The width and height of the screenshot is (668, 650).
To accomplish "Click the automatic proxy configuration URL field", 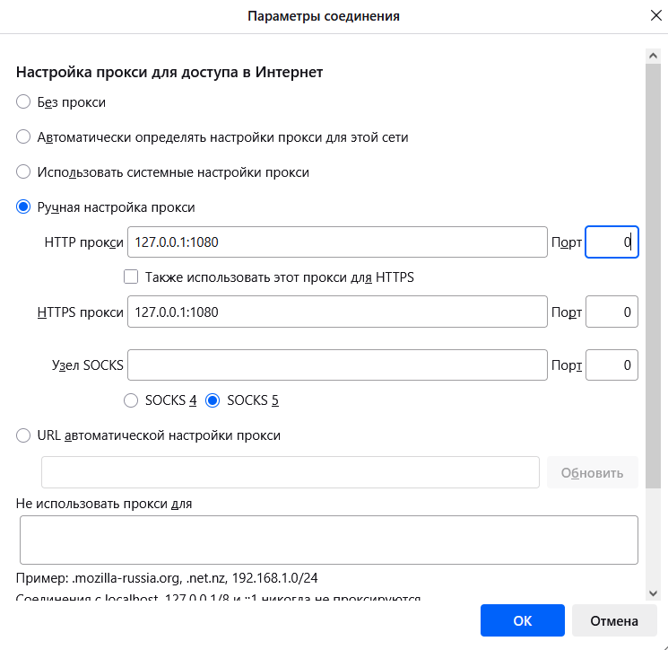I will [291, 472].
